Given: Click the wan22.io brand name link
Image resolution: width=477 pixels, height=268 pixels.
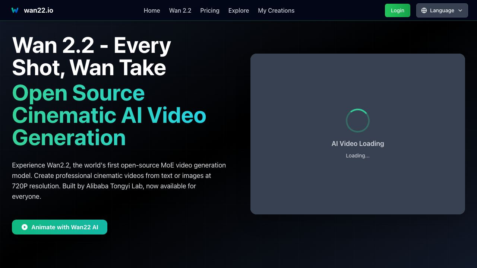Looking at the screenshot, I should [x=38, y=10].
